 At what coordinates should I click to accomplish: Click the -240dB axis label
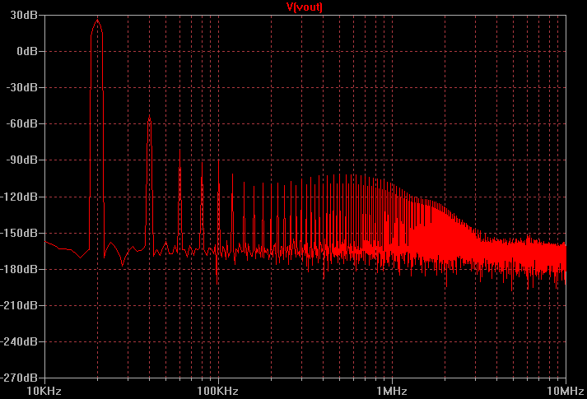19,341
